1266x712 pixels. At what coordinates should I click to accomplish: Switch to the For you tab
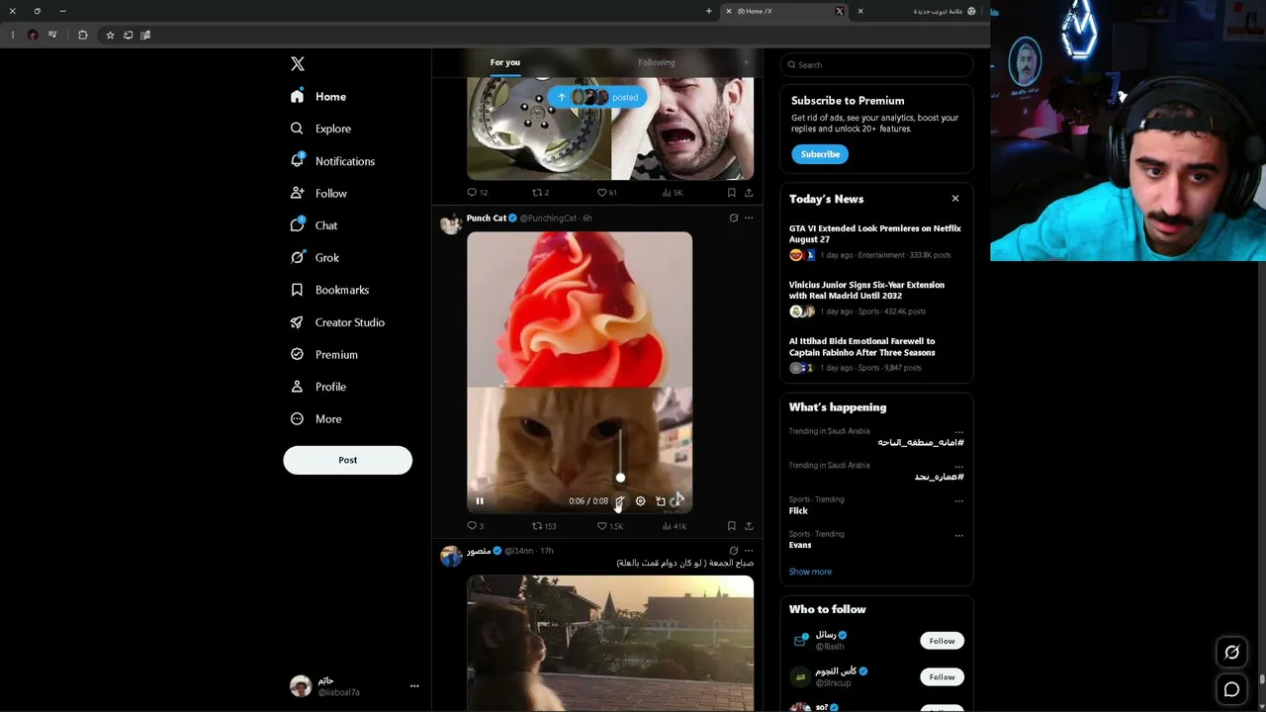pos(504,62)
